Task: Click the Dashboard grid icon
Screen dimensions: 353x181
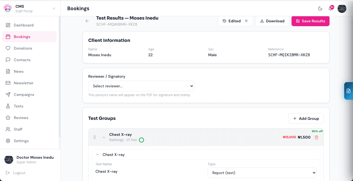Action: click(x=8, y=25)
